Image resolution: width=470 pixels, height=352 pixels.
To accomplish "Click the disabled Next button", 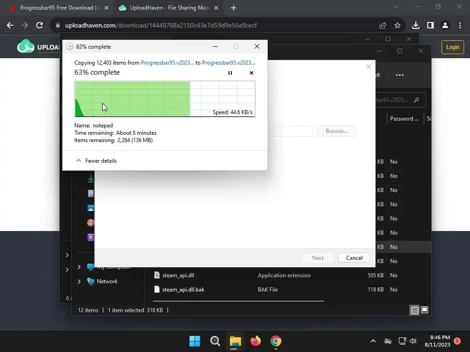I will [318, 258].
